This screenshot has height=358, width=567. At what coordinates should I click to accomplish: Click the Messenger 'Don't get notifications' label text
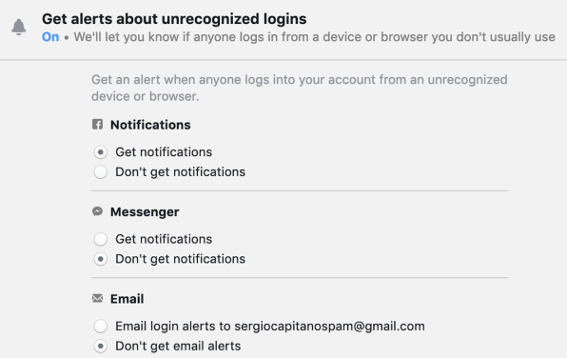coord(180,259)
